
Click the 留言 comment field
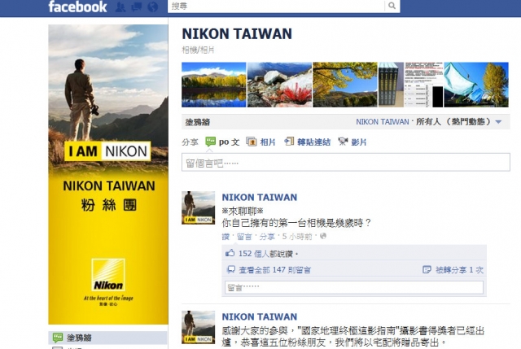pyautogui.click(x=354, y=287)
